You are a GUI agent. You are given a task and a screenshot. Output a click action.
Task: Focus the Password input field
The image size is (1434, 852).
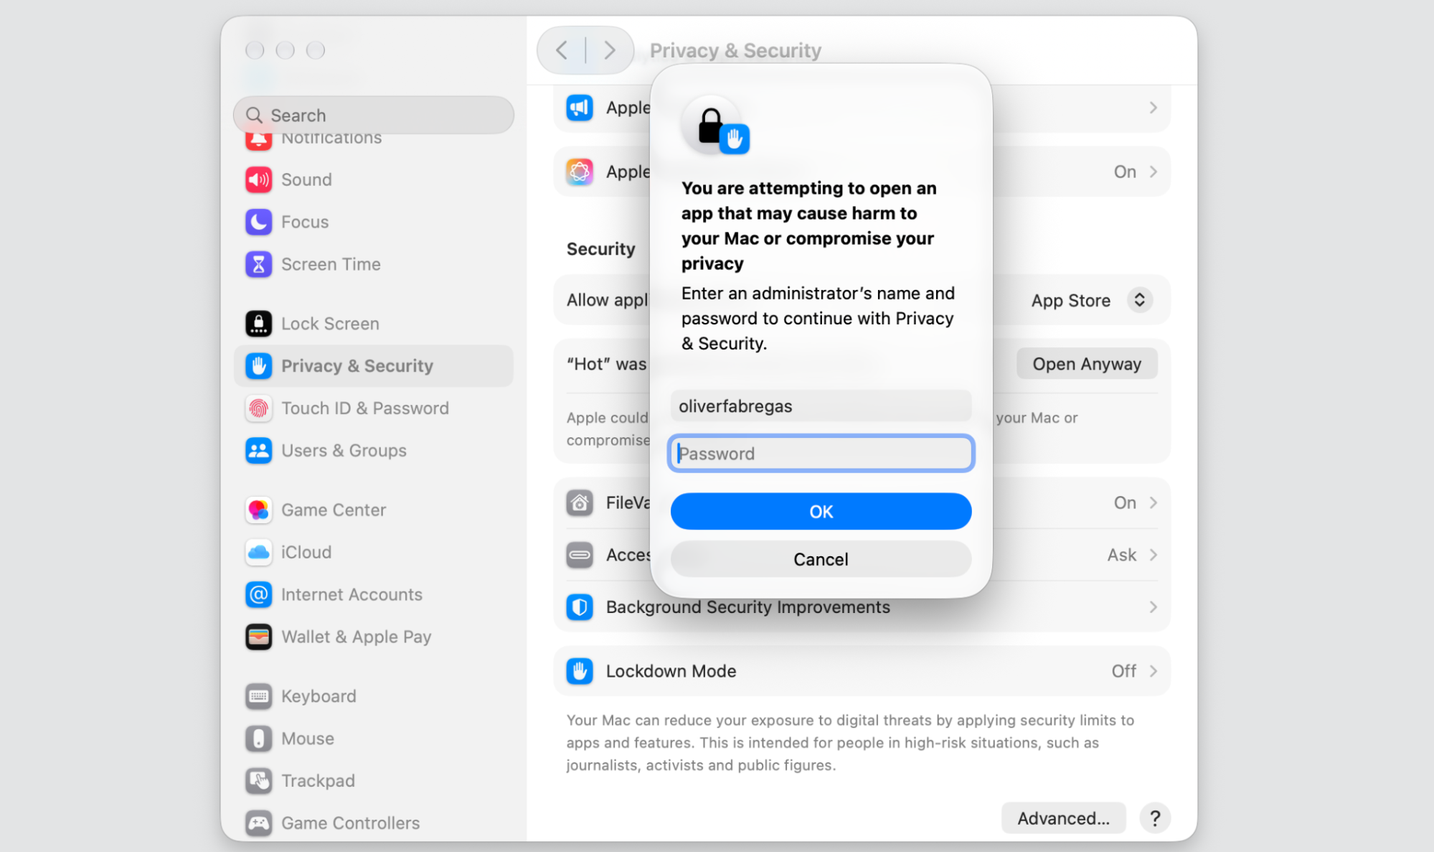coord(821,454)
